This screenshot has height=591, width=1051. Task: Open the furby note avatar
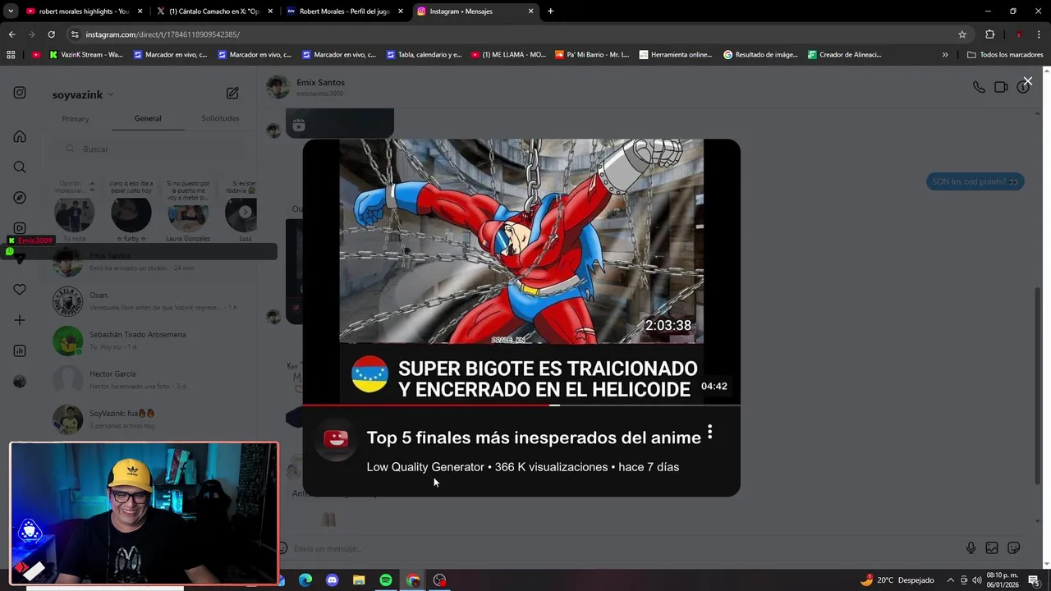point(131,214)
